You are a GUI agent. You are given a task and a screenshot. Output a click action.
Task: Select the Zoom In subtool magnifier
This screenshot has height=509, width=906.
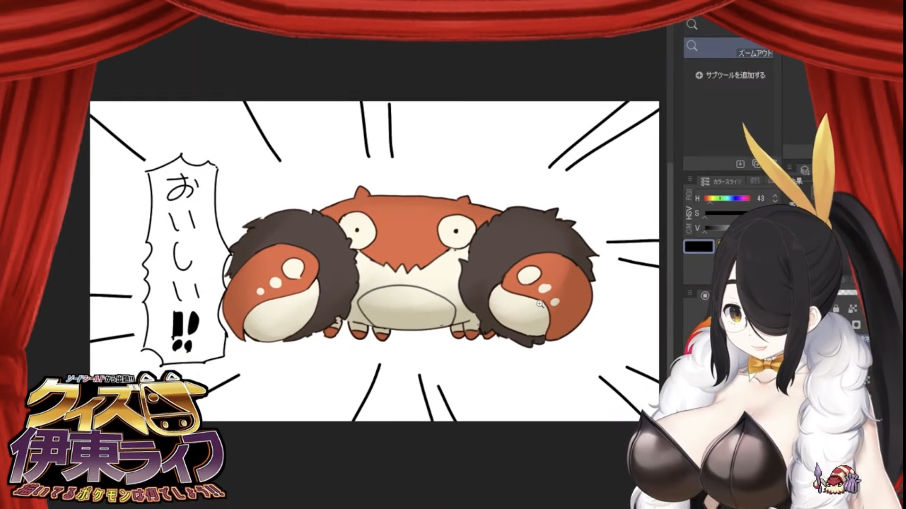(692, 25)
